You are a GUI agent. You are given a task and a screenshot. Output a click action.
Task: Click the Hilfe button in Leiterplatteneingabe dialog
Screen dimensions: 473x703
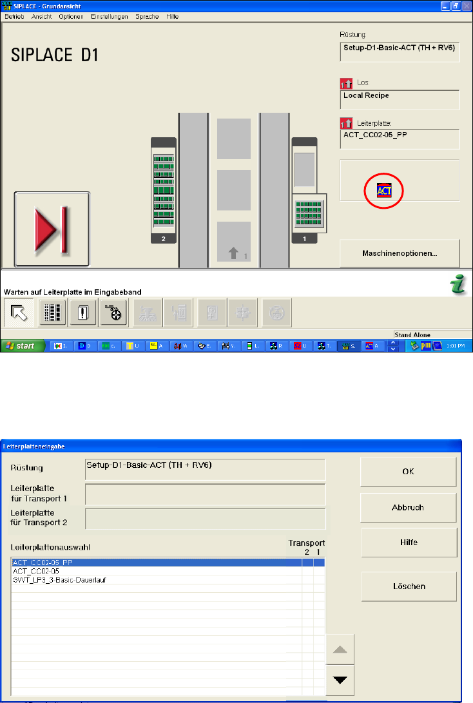click(409, 543)
